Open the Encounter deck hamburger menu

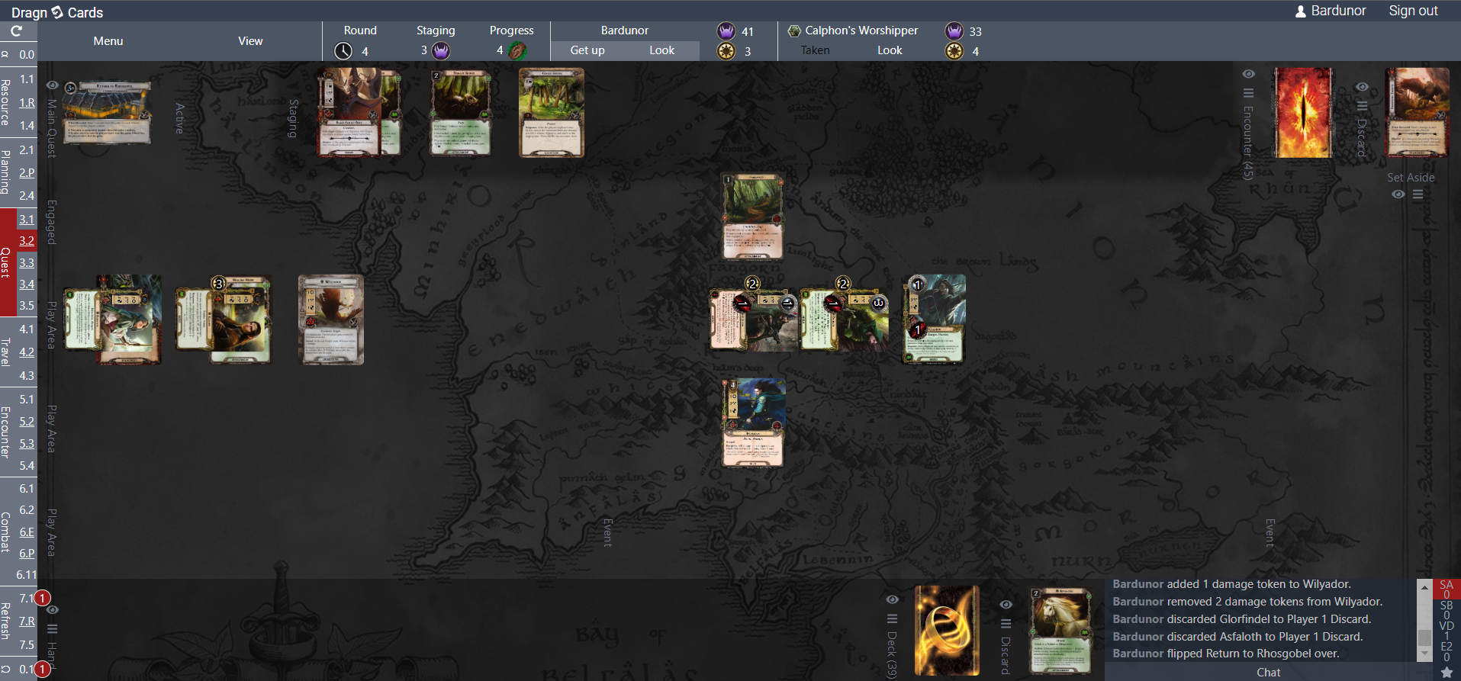(x=1248, y=93)
